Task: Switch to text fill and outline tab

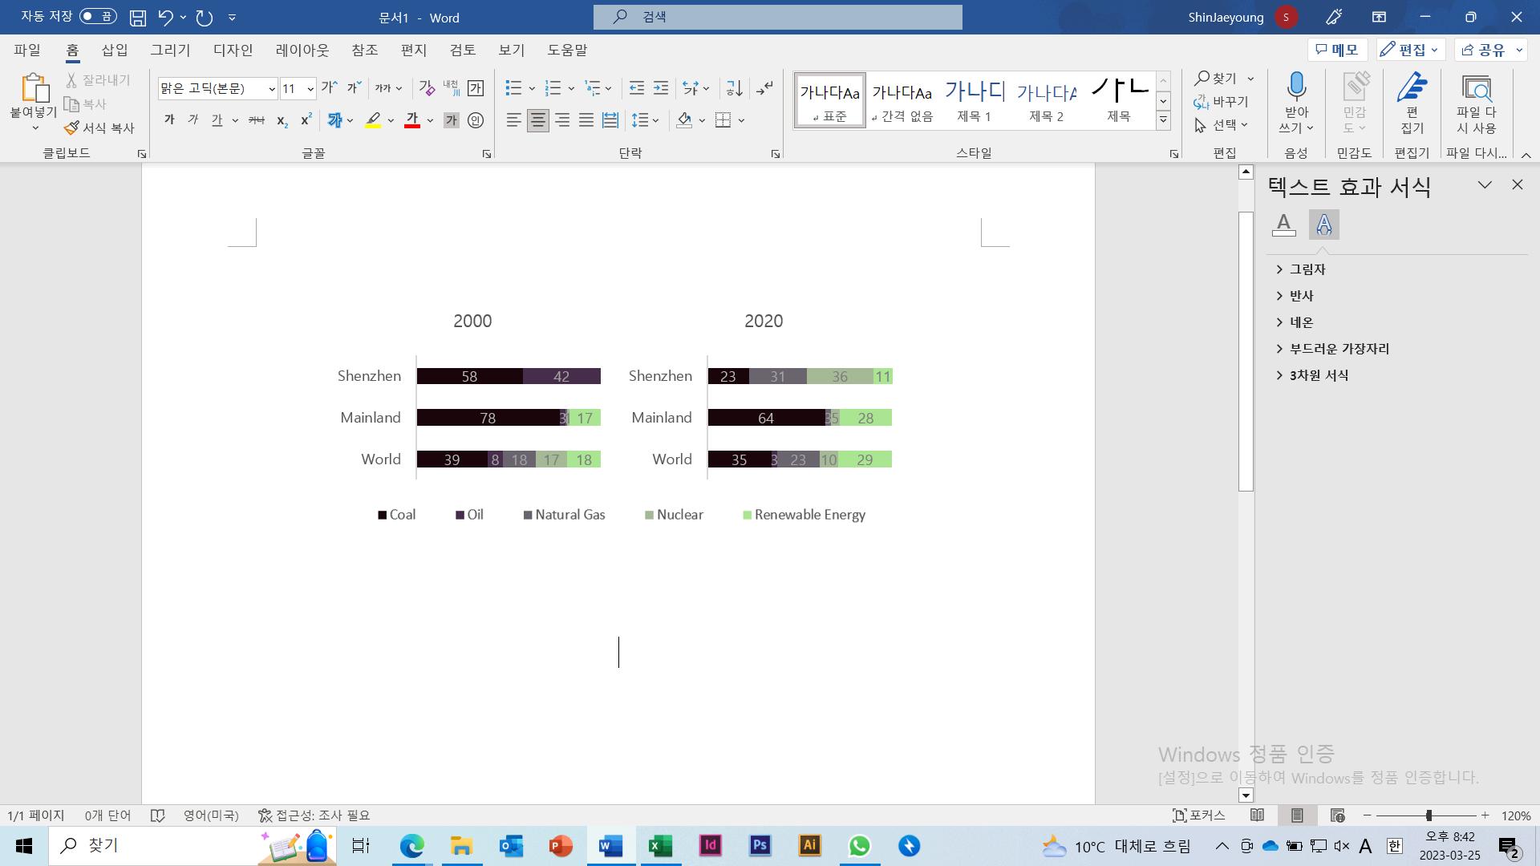Action: pyautogui.click(x=1284, y=225)
